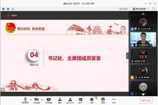
Task: Click the orange user badge of 黄浩瀚
Action: click(132, 77)
